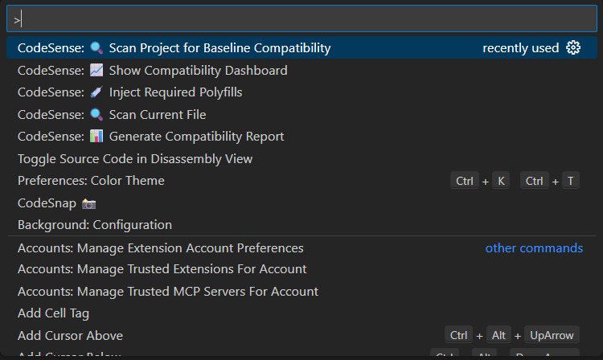Choose Inject Required Polyfills command
The height and width of the screenshot is (360, 603).
pos(301,92)
